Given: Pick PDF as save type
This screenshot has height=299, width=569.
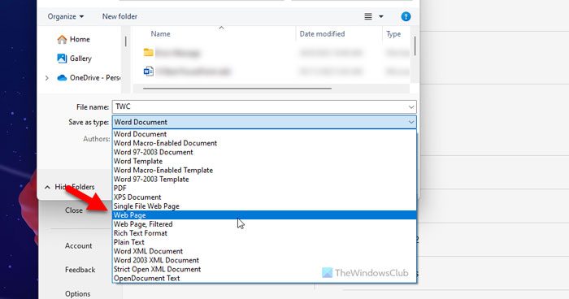Looking at the screenshot, I should click(264, 188).
